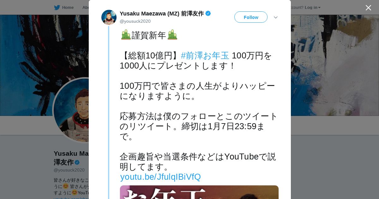Open the youtu.be/JfulqIBiVfQ link

160,177
